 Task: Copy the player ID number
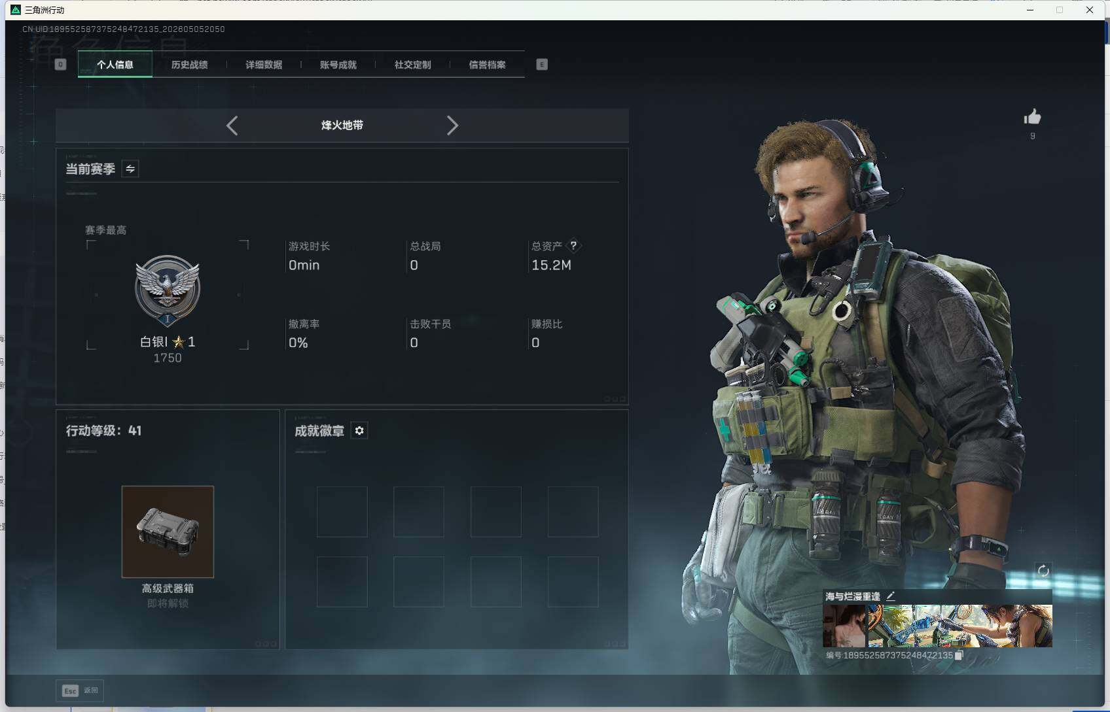coord(959,655)
